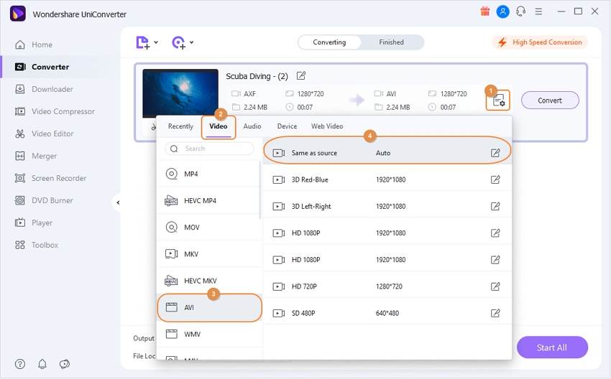Click the Add Files icon
This screenshot has width=611, height=379.
[142, 42]
